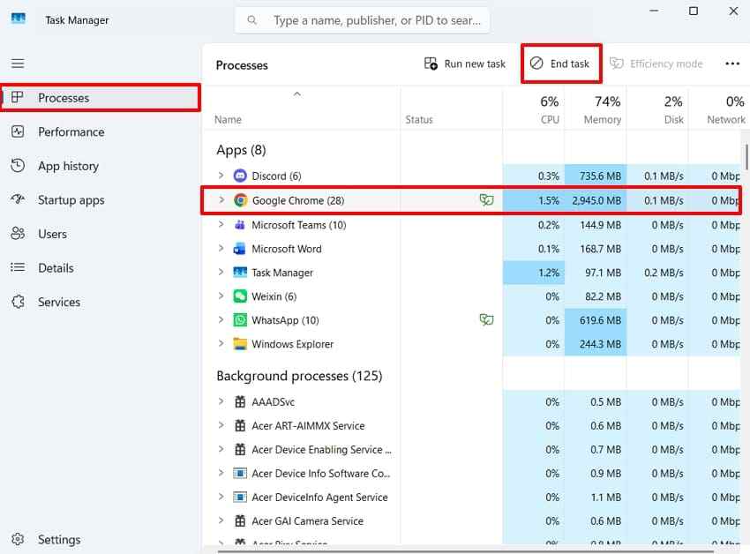Image resolution: width=750 pixels, height=554 pixels.
Task: Click the Acer DeviceInfo Agent Service icon
Action: pos(240,497)
